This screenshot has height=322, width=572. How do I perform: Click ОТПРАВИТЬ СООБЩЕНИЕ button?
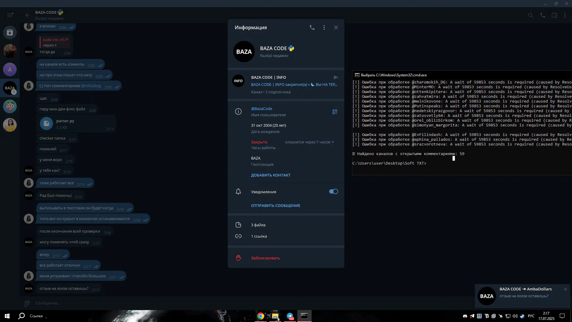pos(276,205)
